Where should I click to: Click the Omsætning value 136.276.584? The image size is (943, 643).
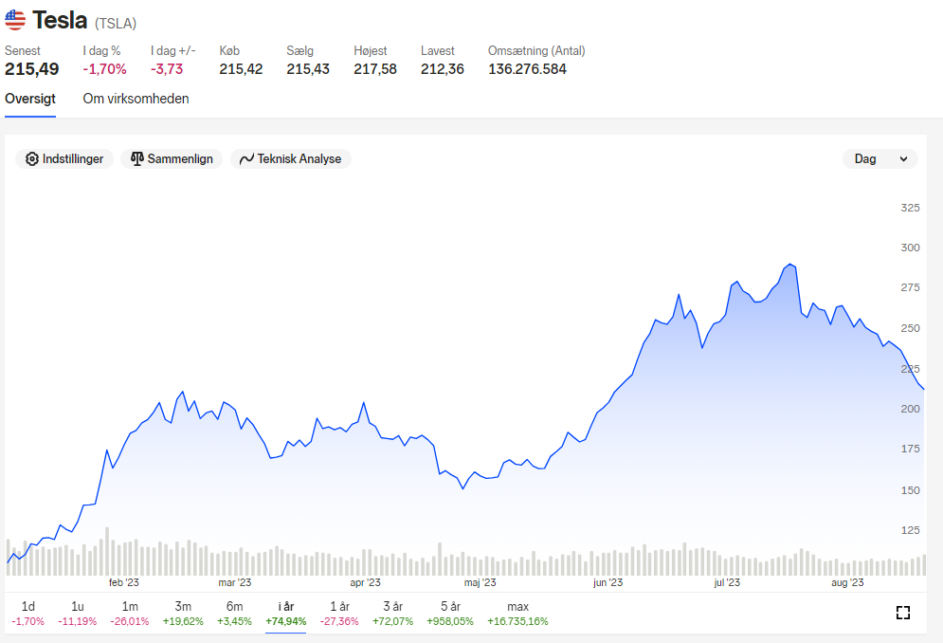528,69
